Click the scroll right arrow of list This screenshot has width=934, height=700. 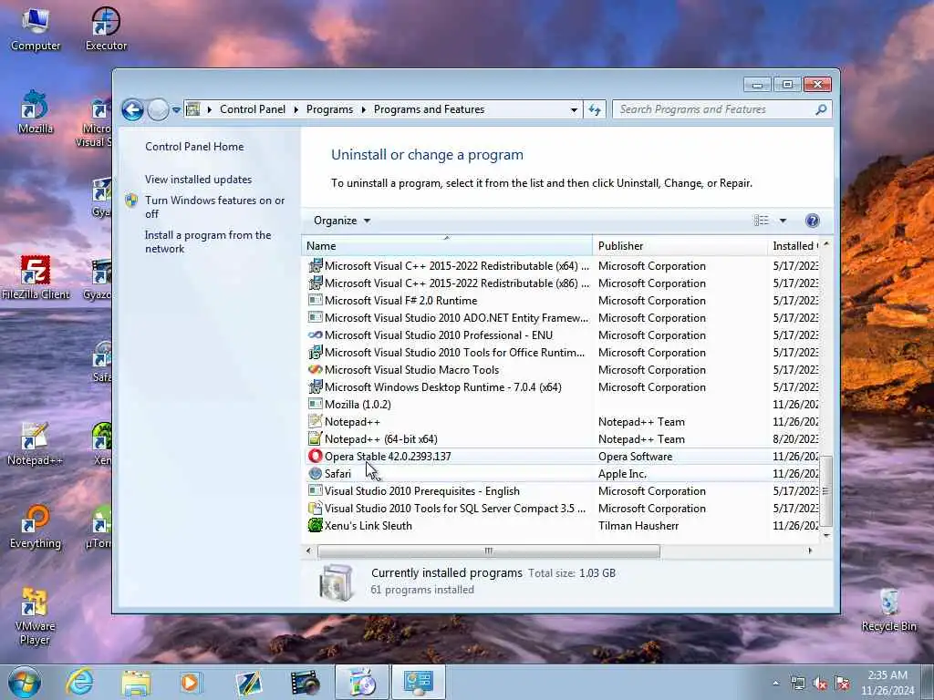tap(810, 551)
